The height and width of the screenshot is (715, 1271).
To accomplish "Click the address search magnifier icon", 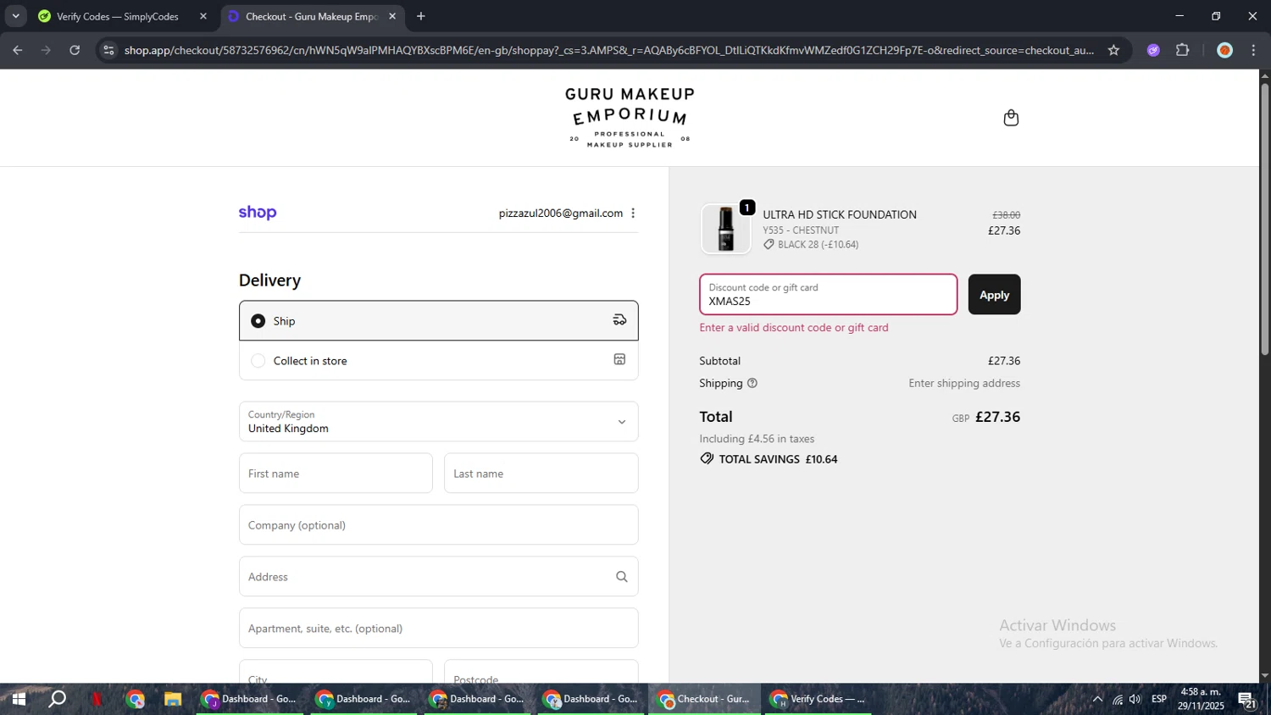I will (x=621, y=577).
